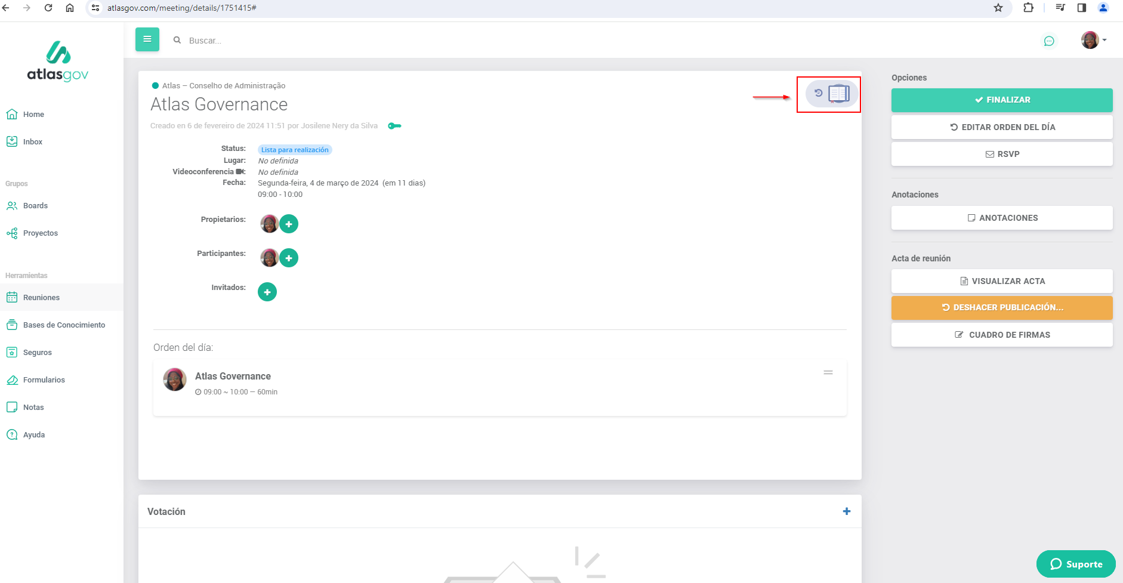Screen dimensions: 1123x583
Task: Click DESHACER PUBLICACIÓN button
Action: 1002,307
